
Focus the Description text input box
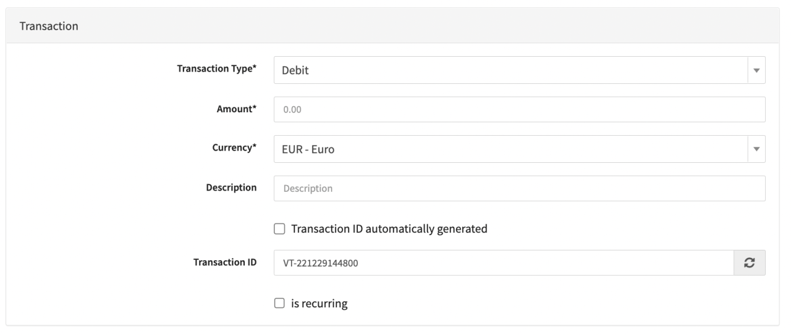(519, 189)
